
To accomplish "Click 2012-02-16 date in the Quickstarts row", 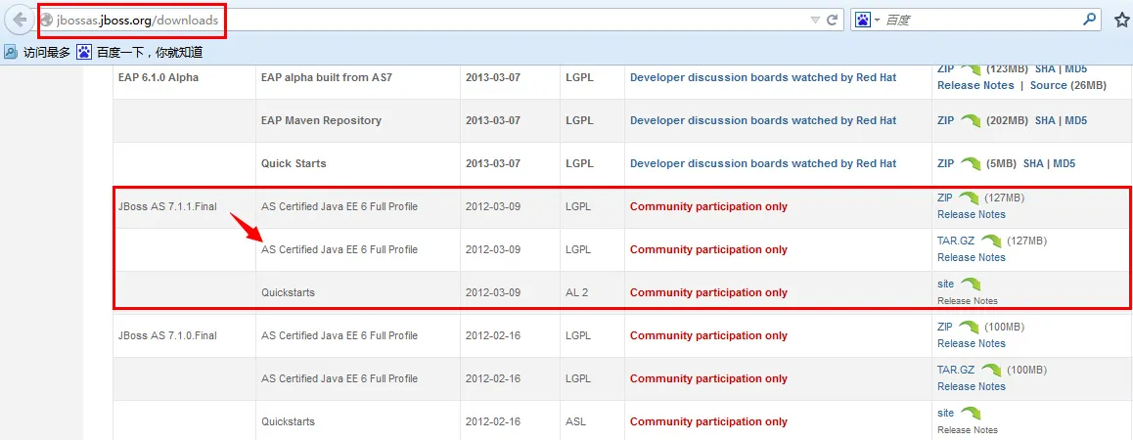I will tap(493, 422).
